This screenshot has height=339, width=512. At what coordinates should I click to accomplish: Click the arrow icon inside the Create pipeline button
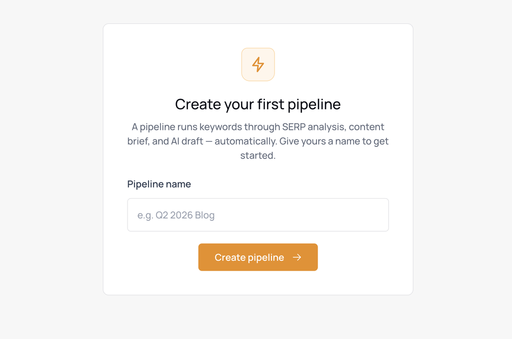297,258
